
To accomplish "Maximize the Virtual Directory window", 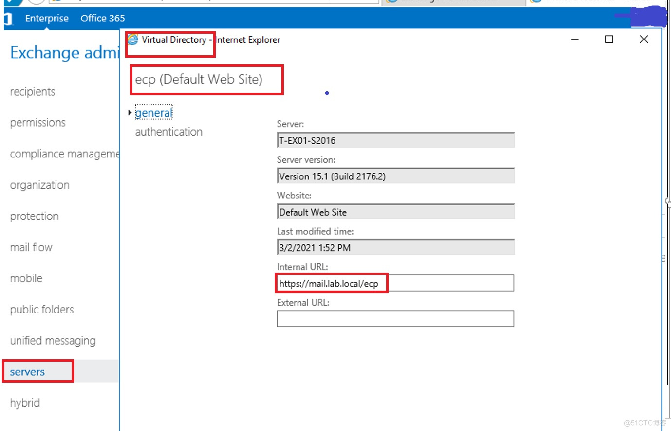I will click(x=609, y=39).
